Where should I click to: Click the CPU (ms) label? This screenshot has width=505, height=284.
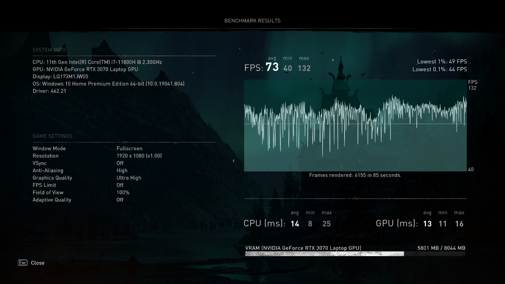(264, 224)
